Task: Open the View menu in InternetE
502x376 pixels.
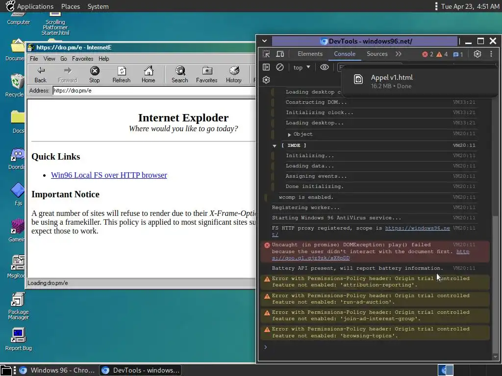Action: pos(50,59)
